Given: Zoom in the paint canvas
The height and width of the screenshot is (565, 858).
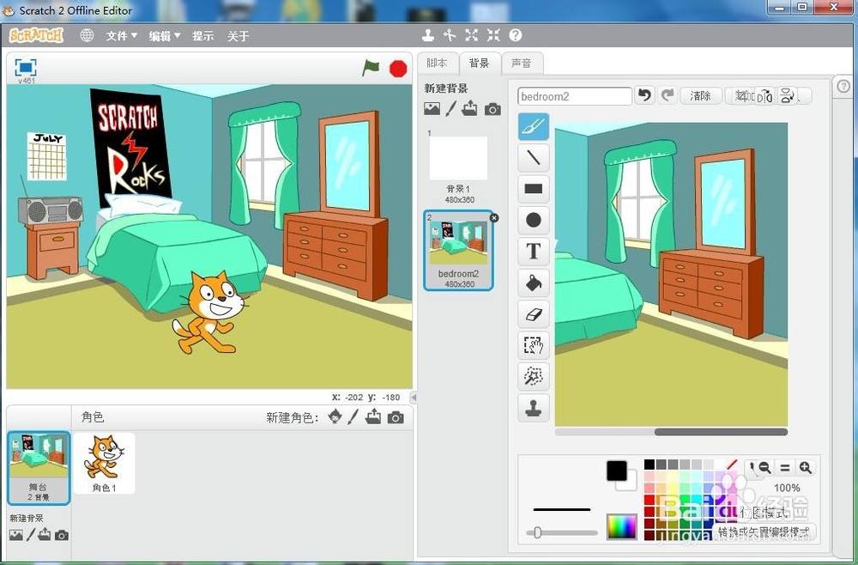Looking at the screenshot, I should point(805,468).
